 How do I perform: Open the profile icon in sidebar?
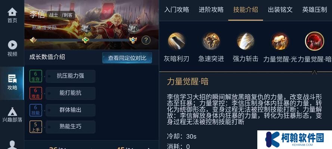(x=12, y=145)
